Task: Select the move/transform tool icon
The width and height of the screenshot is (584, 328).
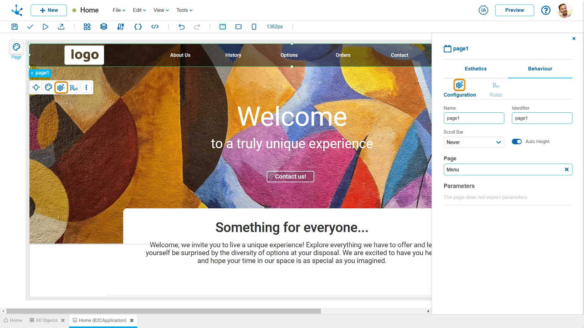Action: click(x=36, y=88)
